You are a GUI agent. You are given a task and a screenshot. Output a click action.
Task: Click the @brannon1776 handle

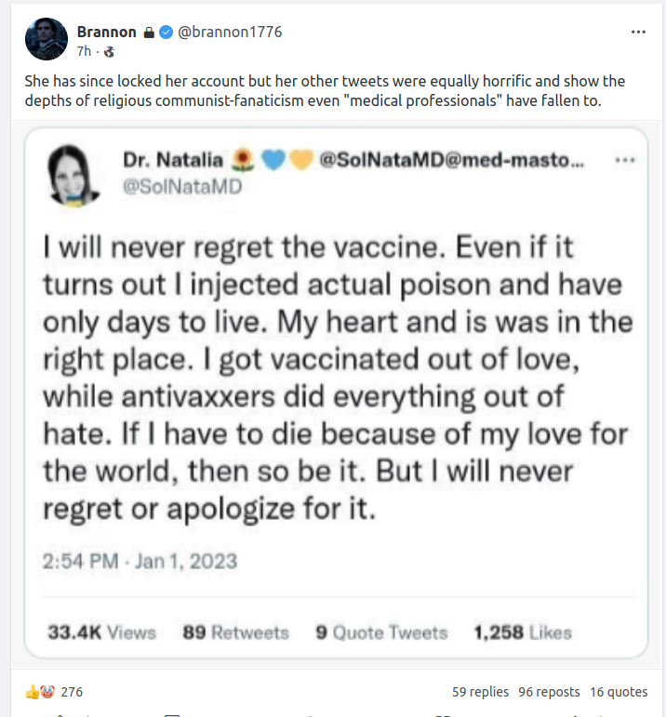pyautogui.click(x=230, y=32)
